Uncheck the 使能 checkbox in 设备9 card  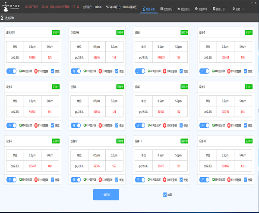[53, 179]
